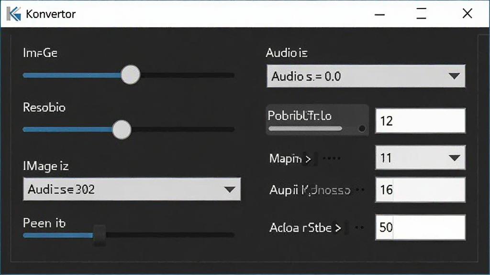Click the Pobribl button
The width and height of the screenshot is (490, 275).
[x=317, y=120]
